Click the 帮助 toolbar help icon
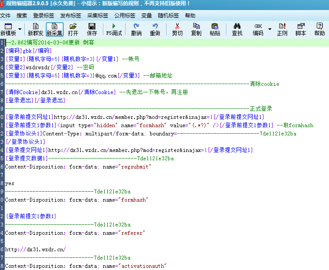Image resolution: width=329 pixels, height=270 pixels. pyautogui.click(x=319, y=30)
